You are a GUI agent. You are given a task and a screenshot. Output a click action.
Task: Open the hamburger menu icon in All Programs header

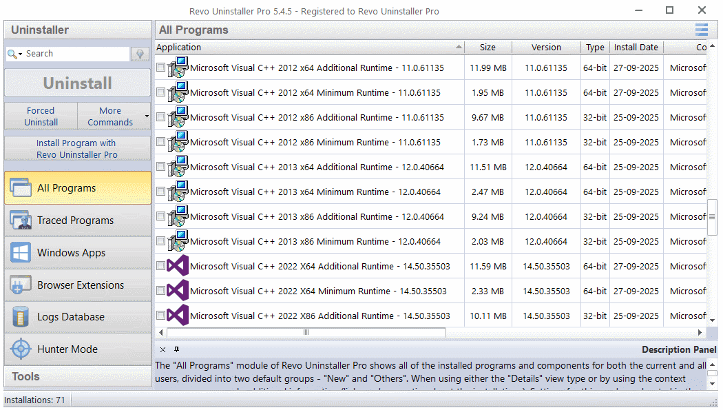(702, 30)
